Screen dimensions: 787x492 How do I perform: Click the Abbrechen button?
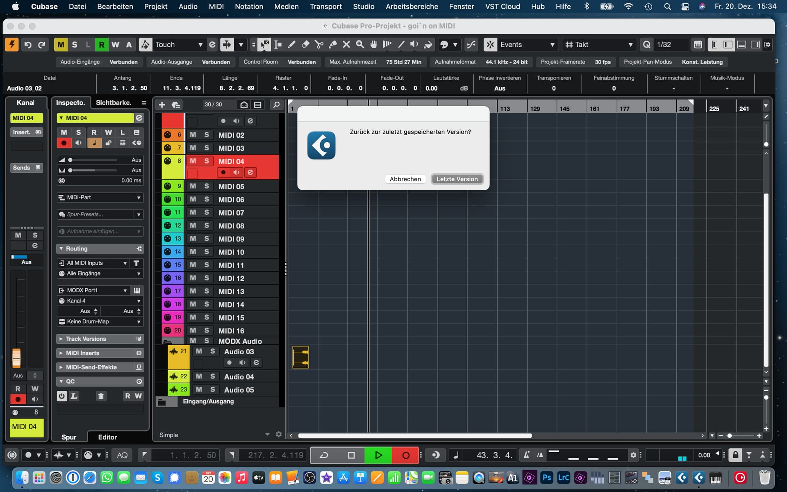click(x=405, y=179)
